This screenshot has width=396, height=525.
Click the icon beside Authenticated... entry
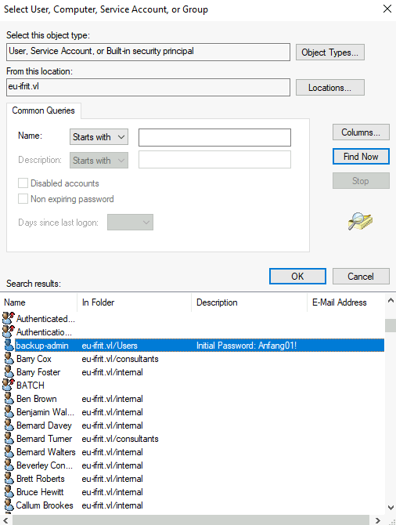9,318
